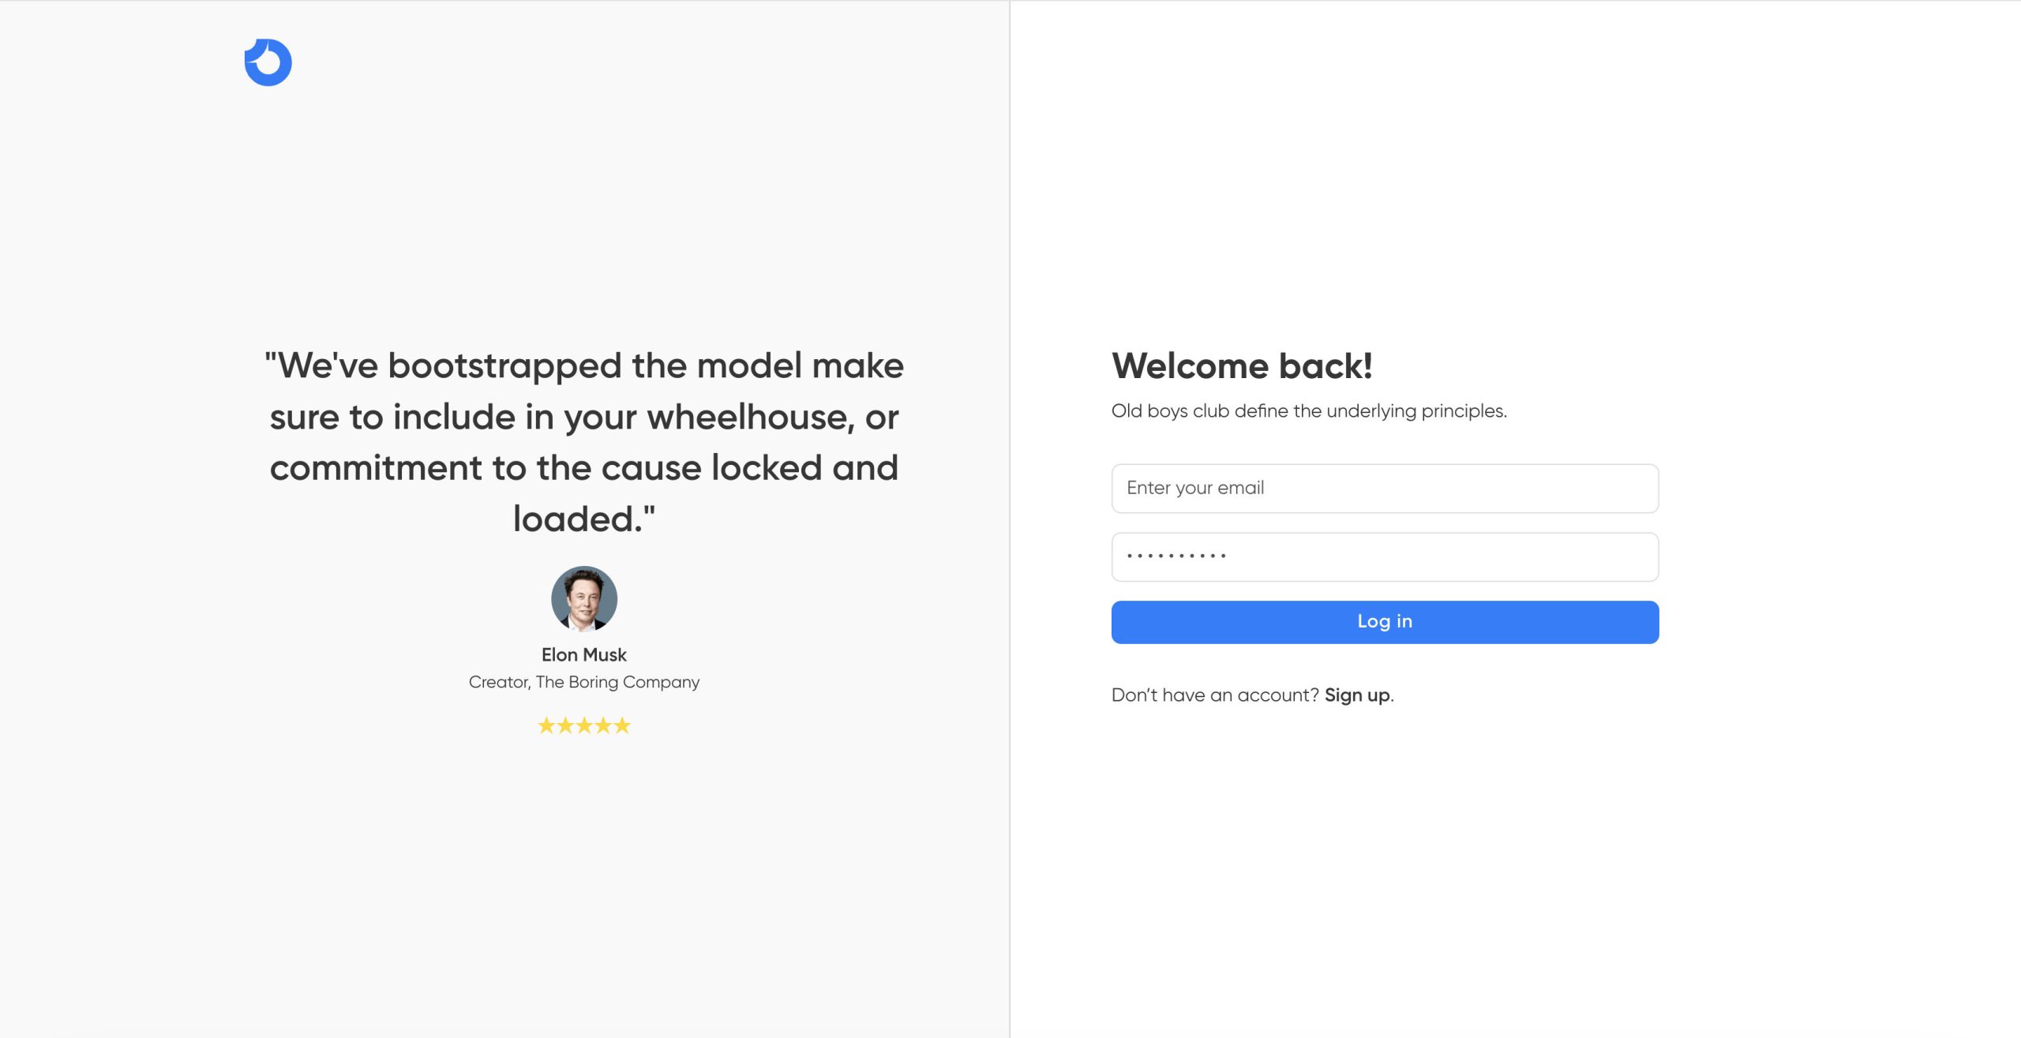Viewport: 2021px width, 1038px height.
Task: Click the word "commitment" in the quote
Action: pos(376,468)
